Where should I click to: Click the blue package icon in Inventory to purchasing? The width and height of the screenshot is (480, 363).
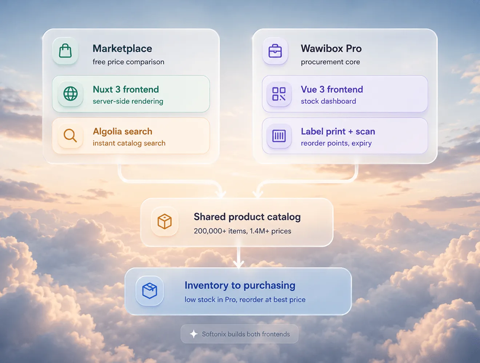click(149, 291)
